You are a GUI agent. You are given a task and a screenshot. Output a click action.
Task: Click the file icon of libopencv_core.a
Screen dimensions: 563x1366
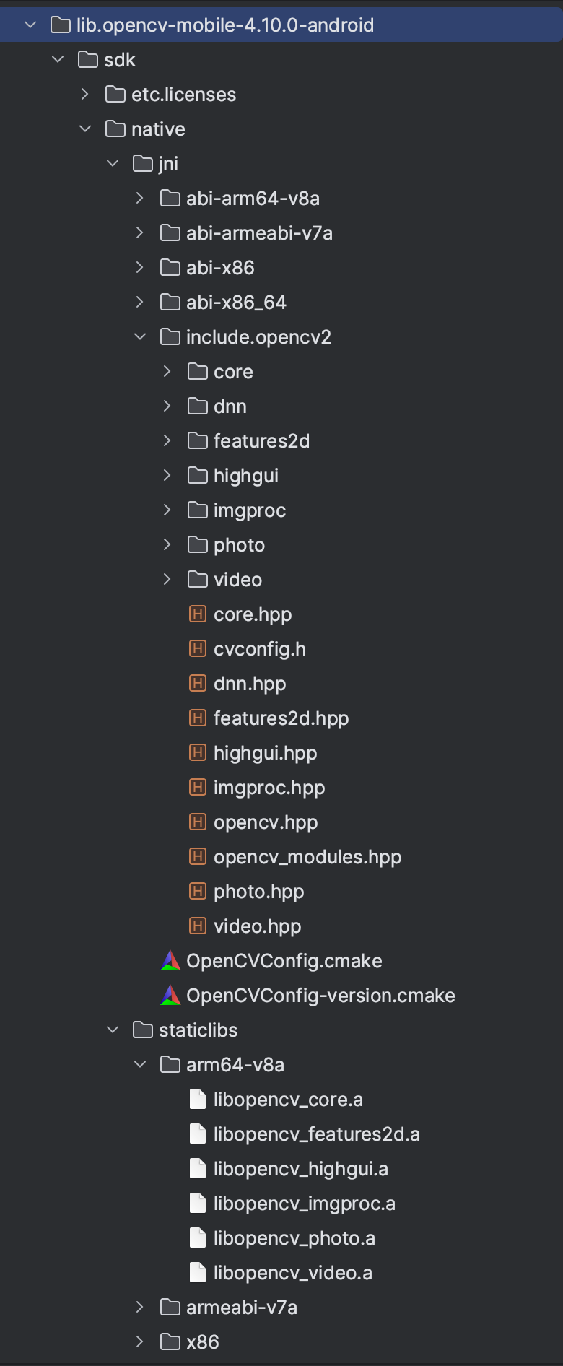pyautogui.click(x=198, y=1099)
